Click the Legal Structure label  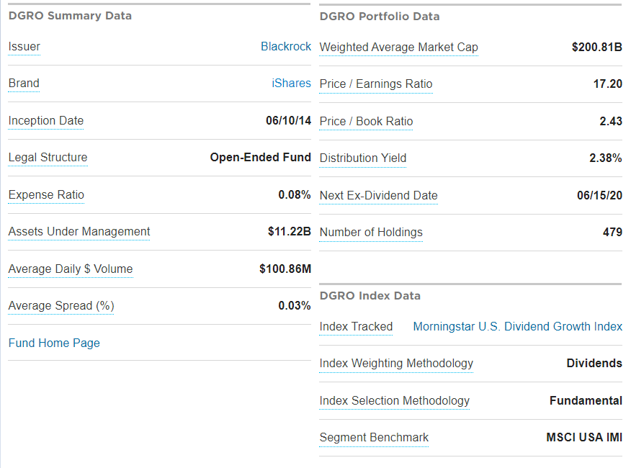[x=48, y=157]
